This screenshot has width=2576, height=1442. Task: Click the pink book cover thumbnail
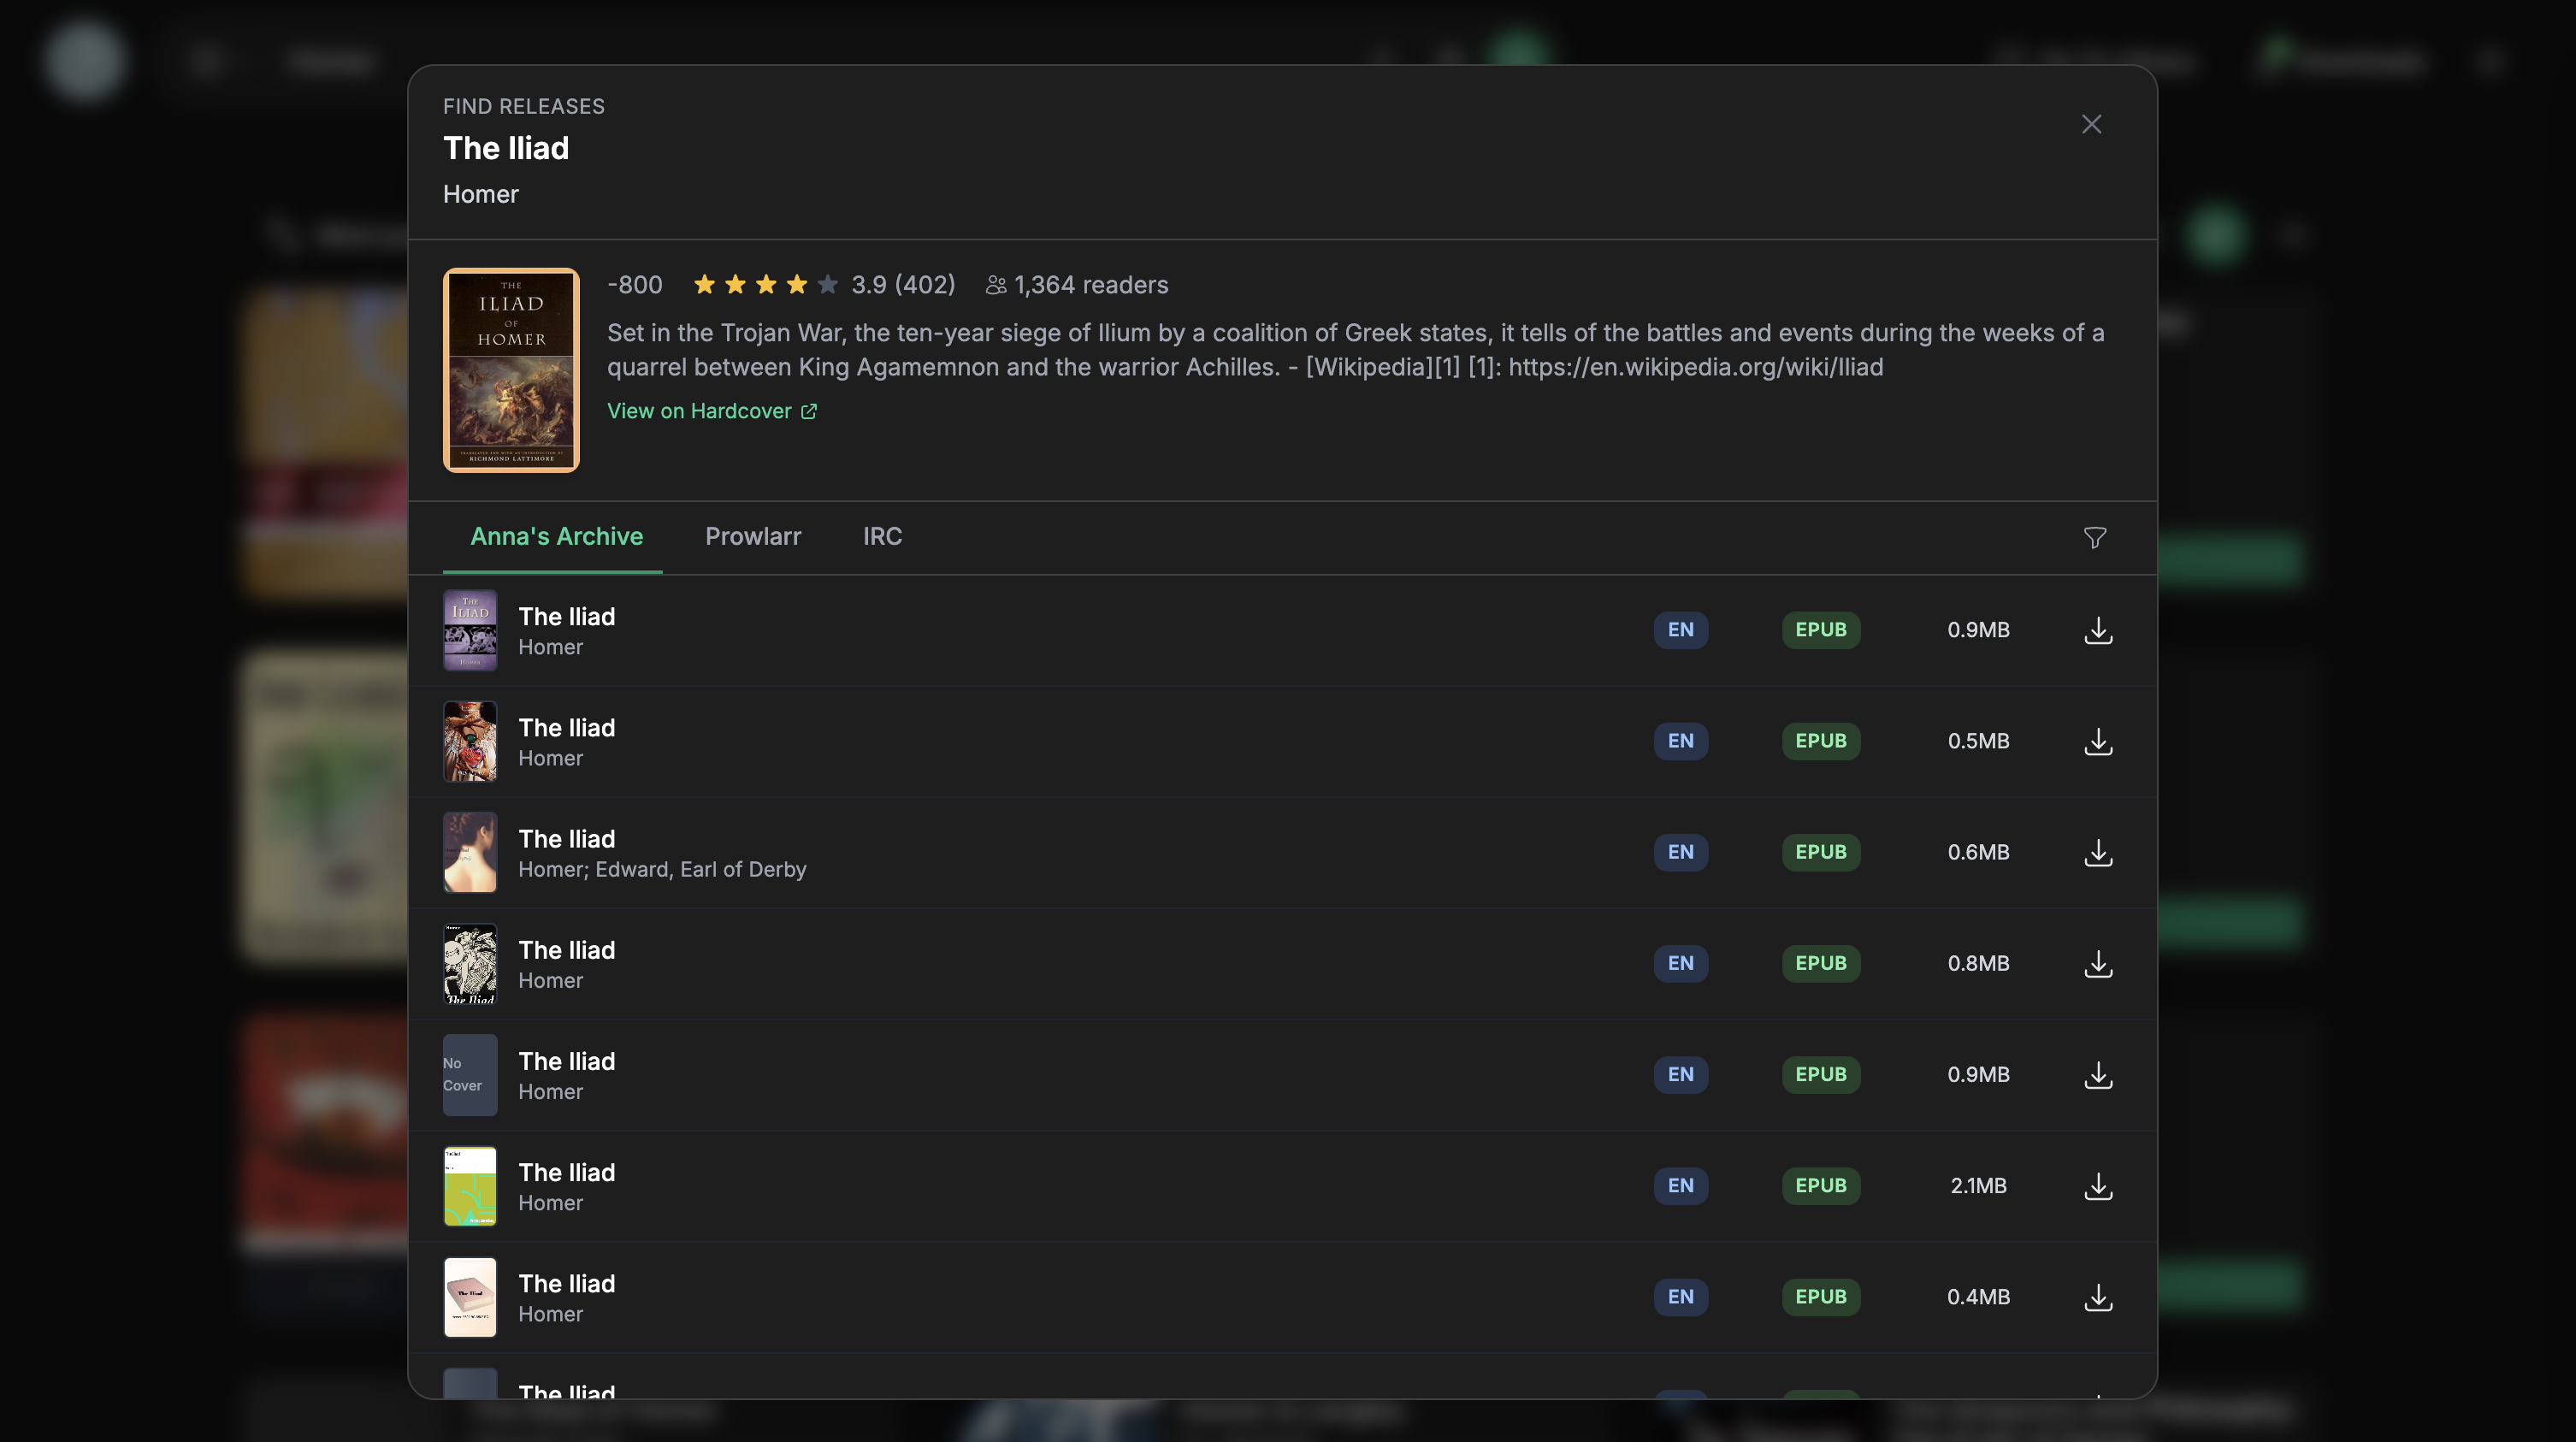(x=470, y=1296)
